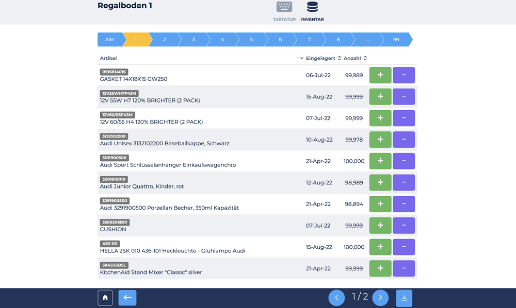The image size is (516, 308).
Task: Go to next page of results
Action: pyautogui.click(x=380, y=298)
